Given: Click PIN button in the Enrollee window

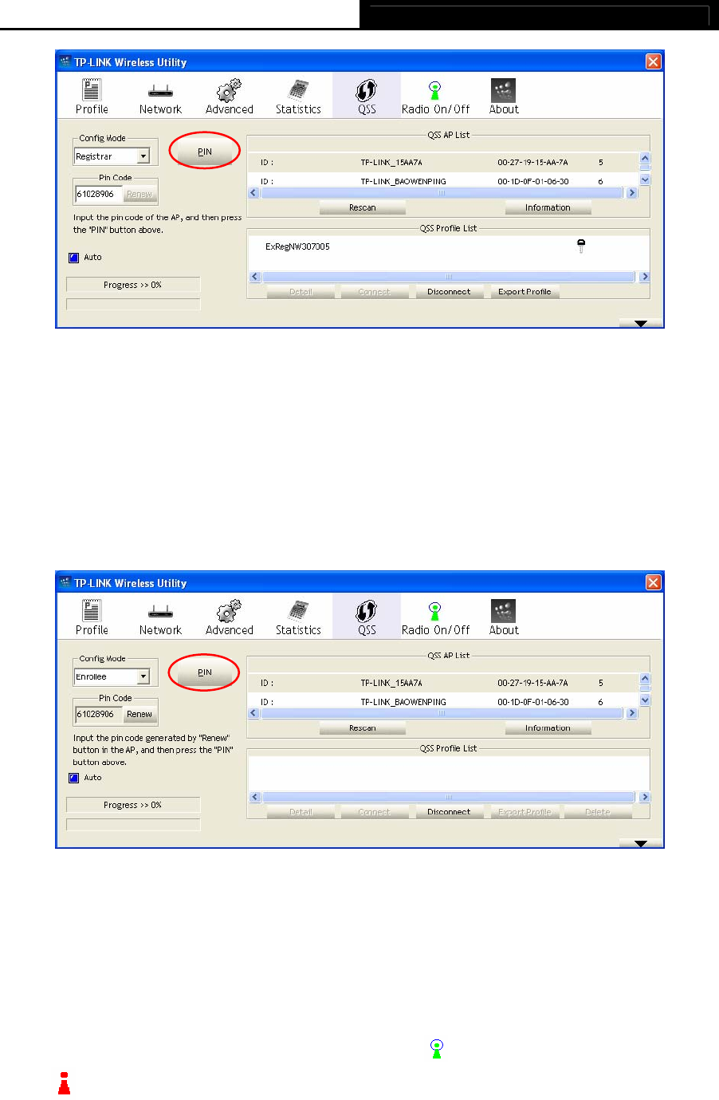Looking at the screenshot, I should coord(205,672).
